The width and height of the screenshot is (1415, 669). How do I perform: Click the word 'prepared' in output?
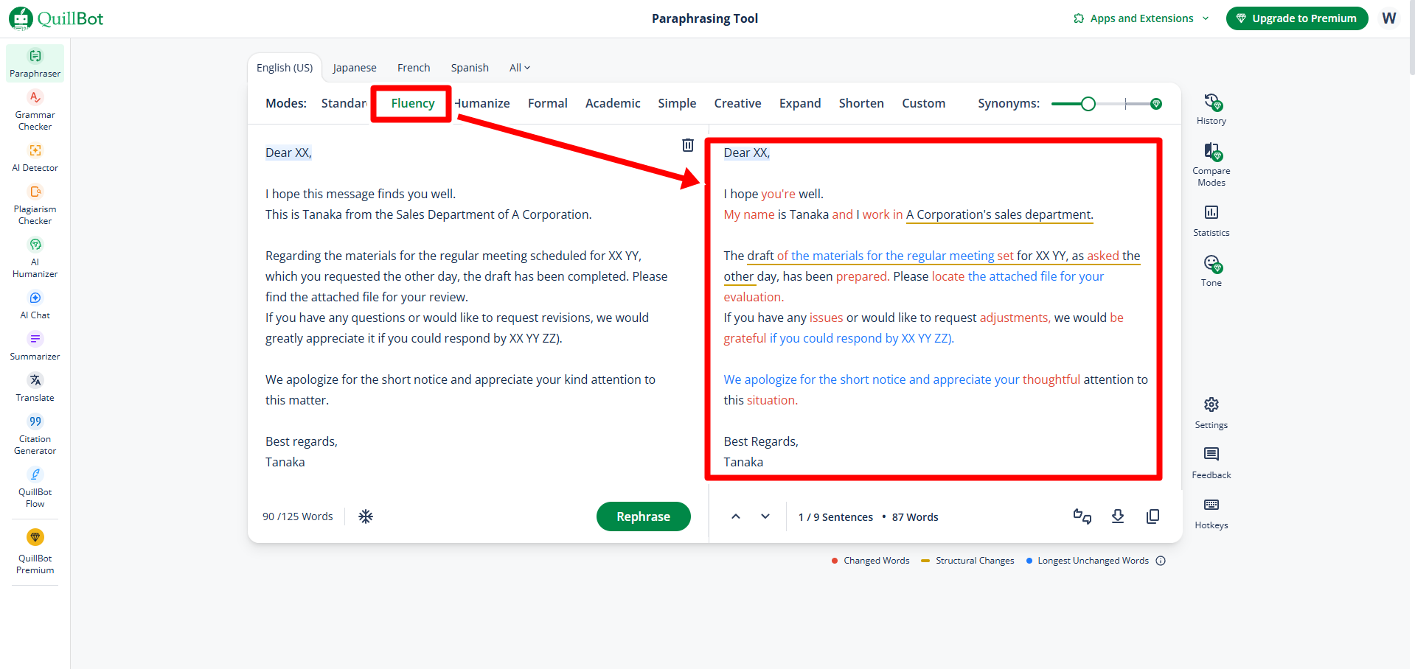click(861, 276)
